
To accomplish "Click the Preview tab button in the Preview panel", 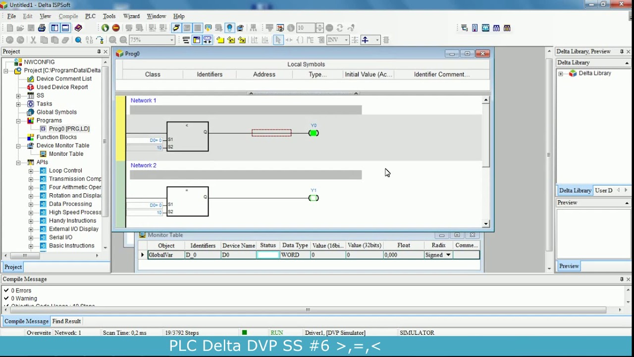I will 569,266.
